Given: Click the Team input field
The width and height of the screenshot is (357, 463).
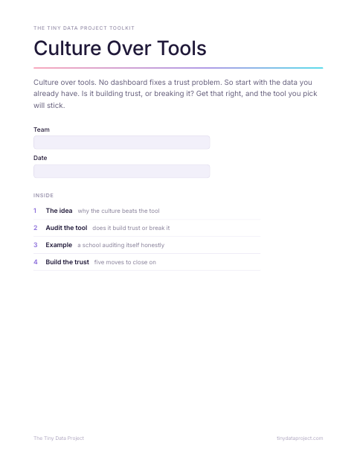Looking at the screenshot, I should click(x=121, y=142).
